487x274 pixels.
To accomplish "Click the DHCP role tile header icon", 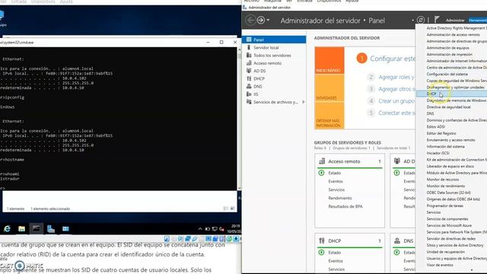I will coord(322,241).
